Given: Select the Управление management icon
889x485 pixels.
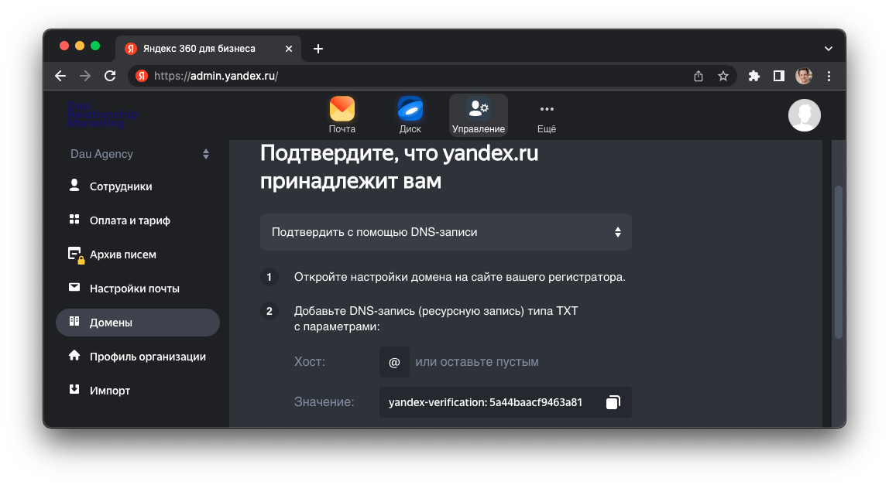Looking at the screenshot, I should point(479,115).
